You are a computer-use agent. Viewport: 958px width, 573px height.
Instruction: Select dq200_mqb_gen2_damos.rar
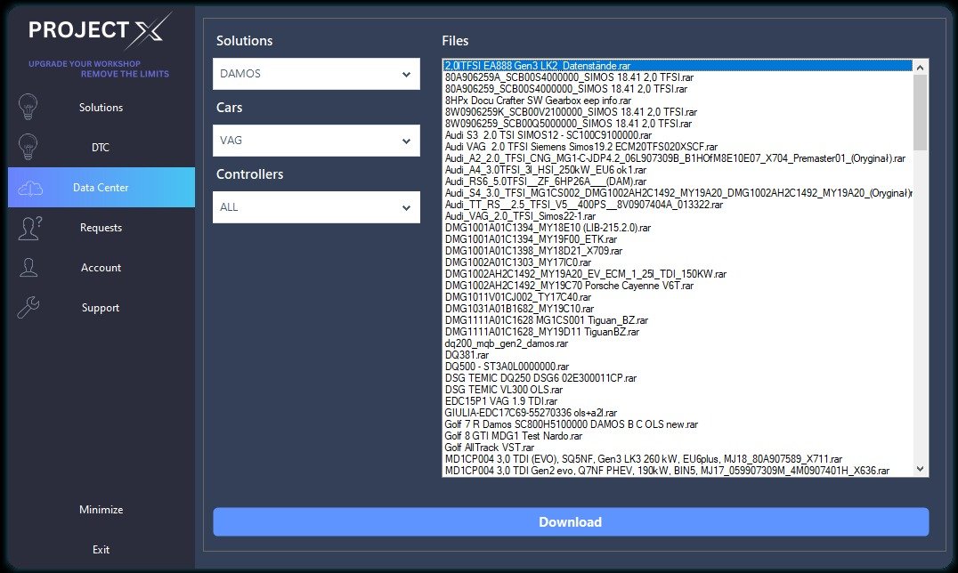click(678, 343)
